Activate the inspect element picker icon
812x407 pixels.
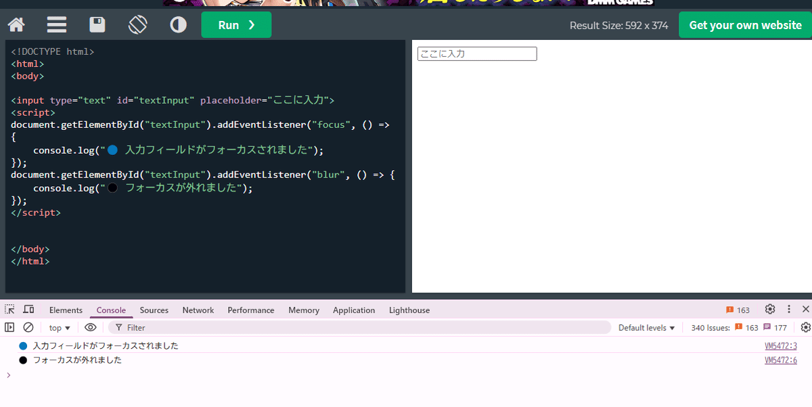(9, 309)
